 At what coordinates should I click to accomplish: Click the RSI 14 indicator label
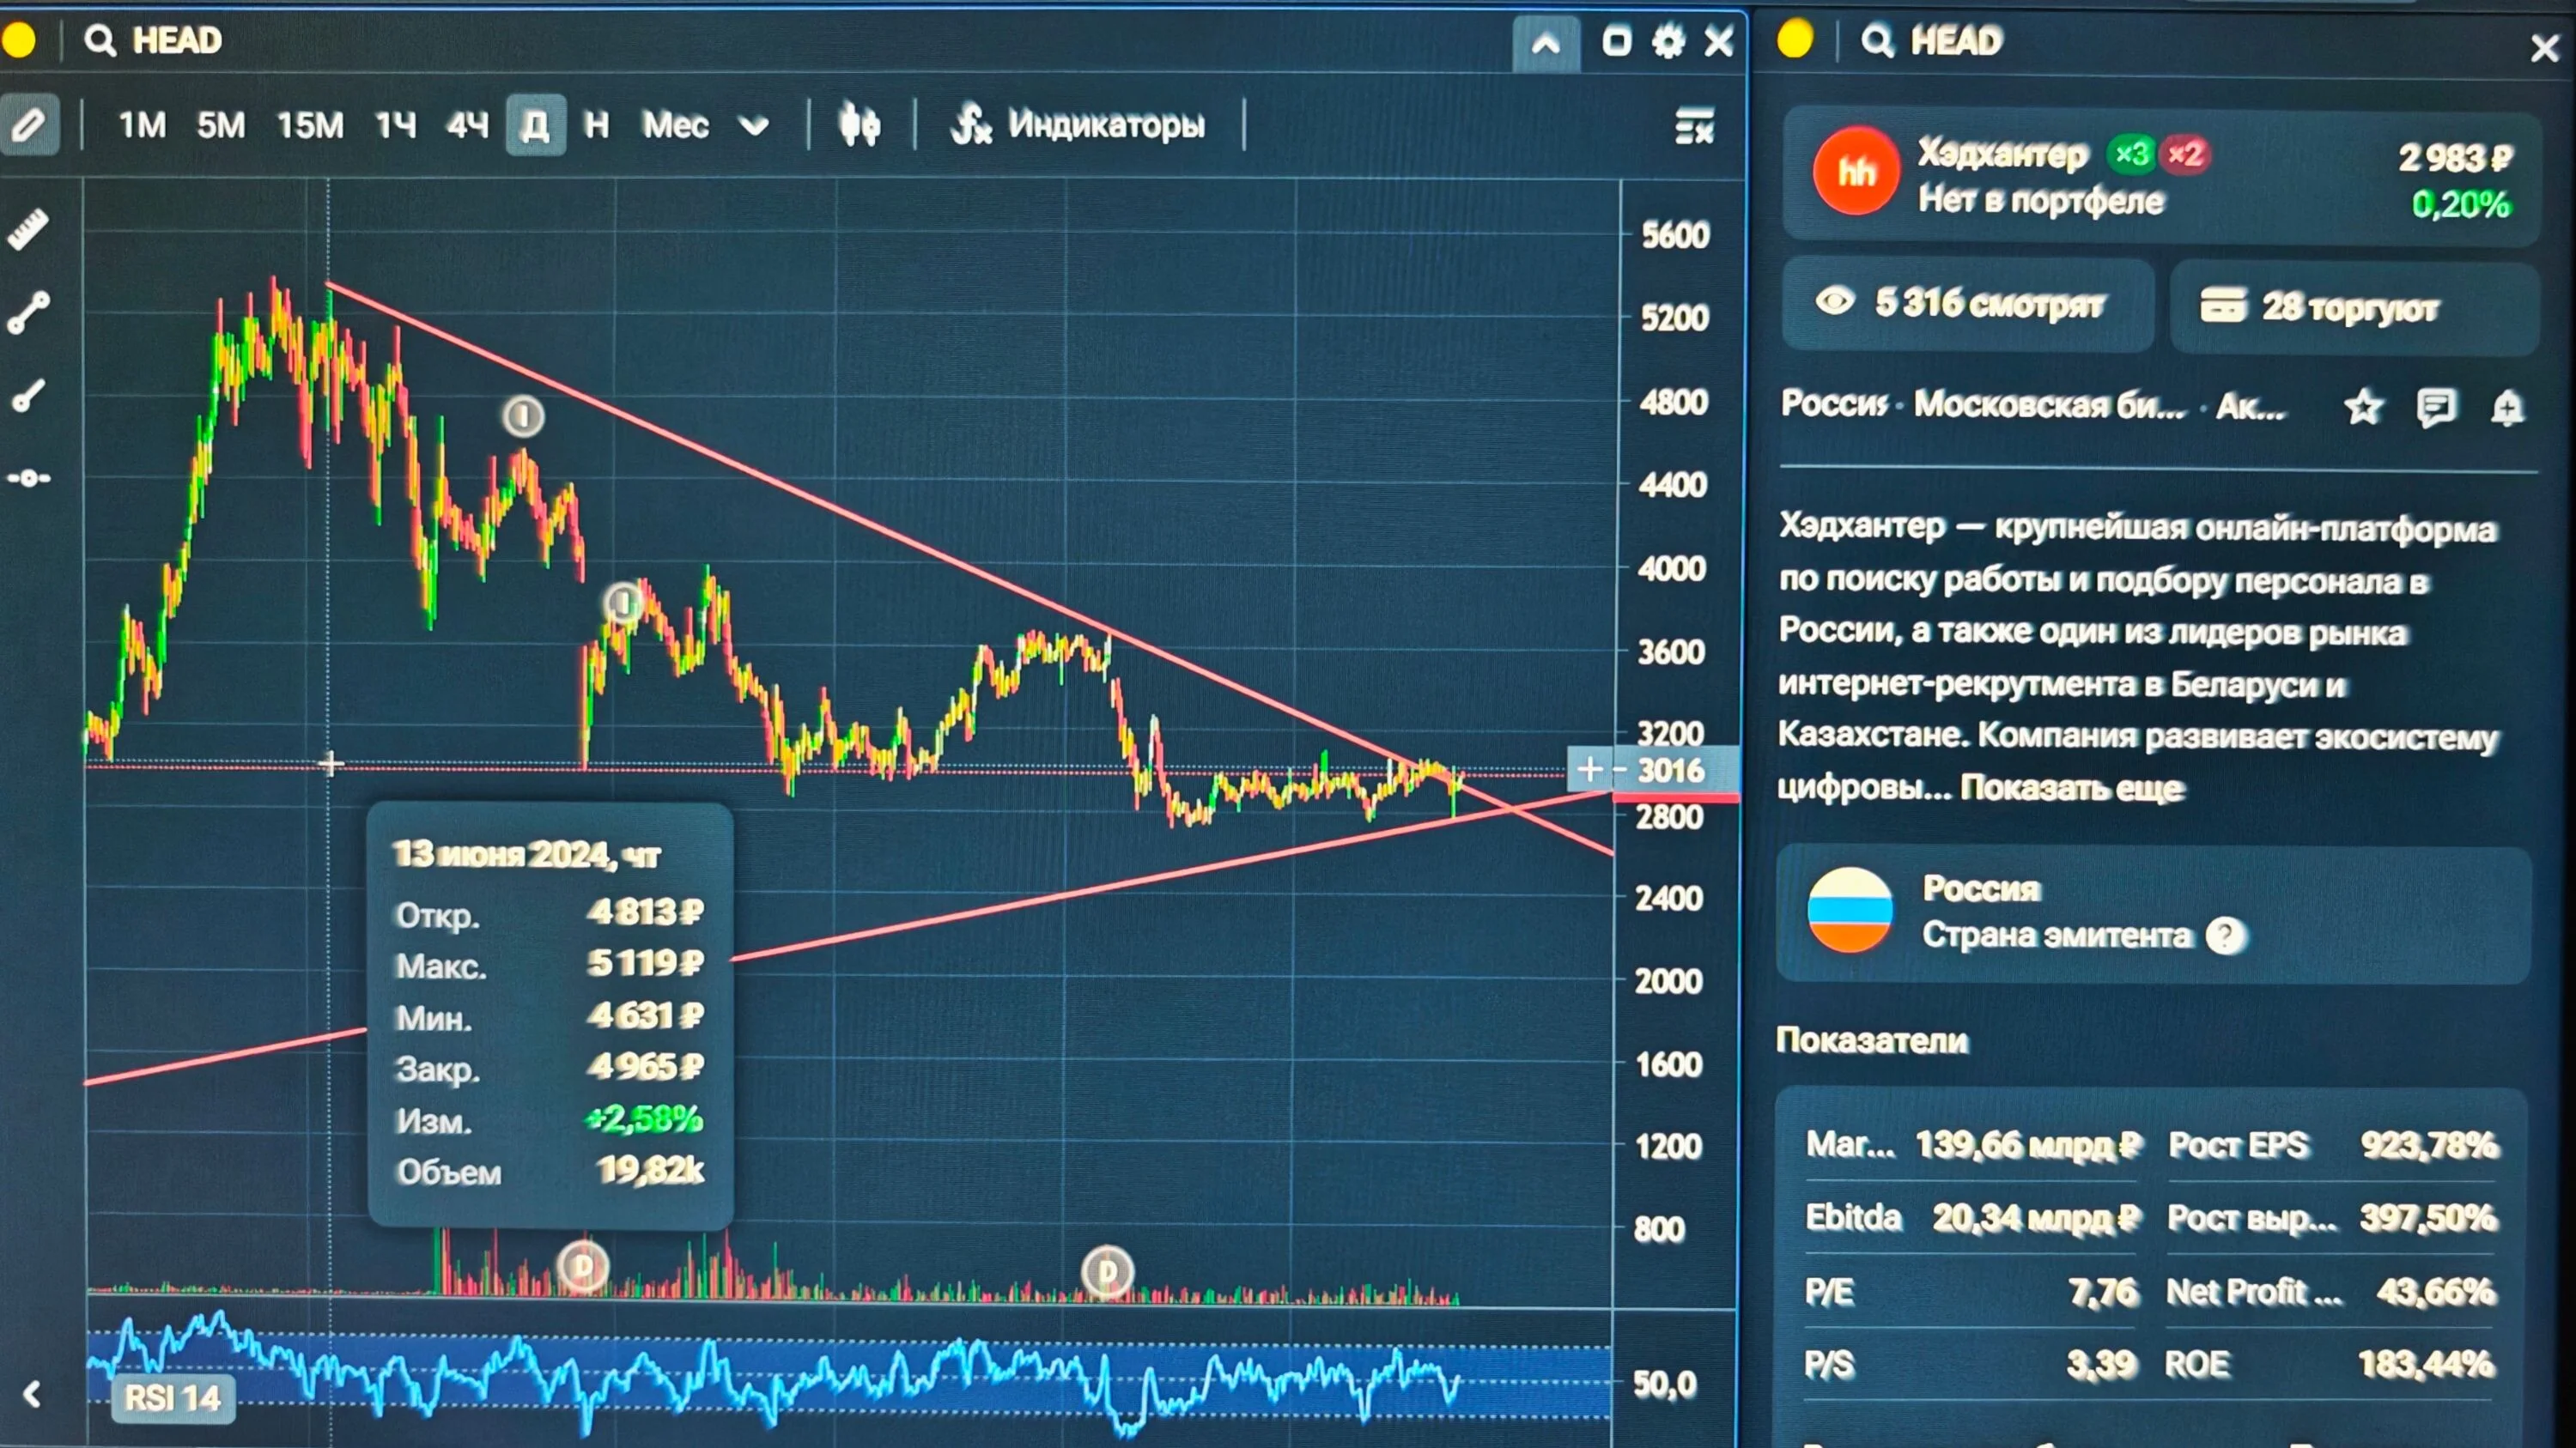172,1397
